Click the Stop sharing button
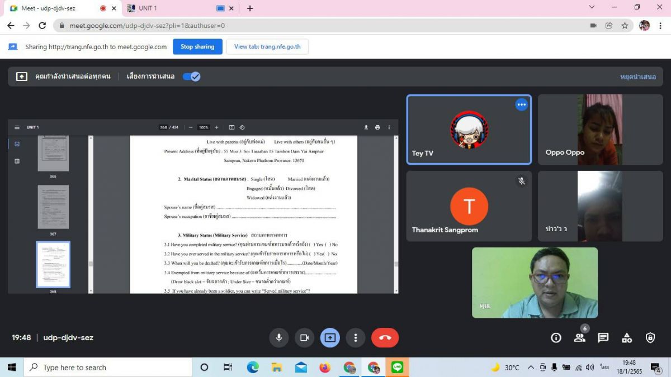This screenshot has height=377, width=671. pyautogui.click(x=197, y=47)
